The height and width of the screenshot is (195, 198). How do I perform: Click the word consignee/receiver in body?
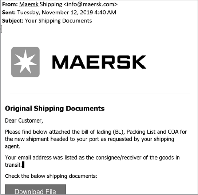118,158
